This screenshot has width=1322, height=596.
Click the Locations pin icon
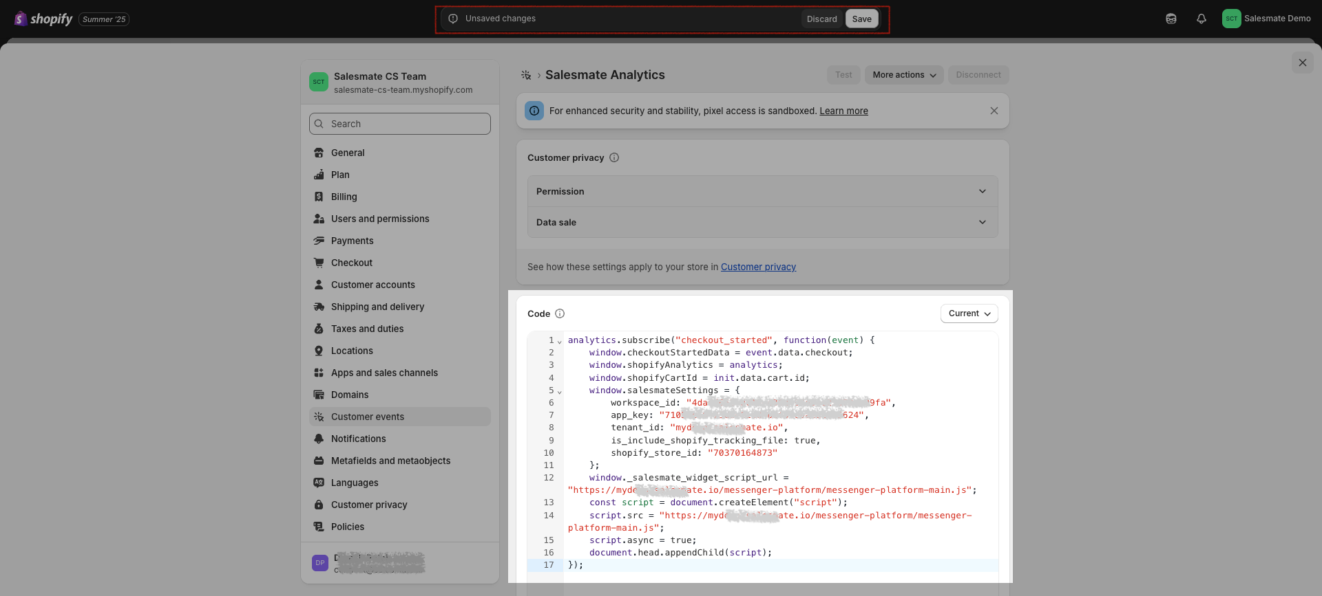point(319,351)
